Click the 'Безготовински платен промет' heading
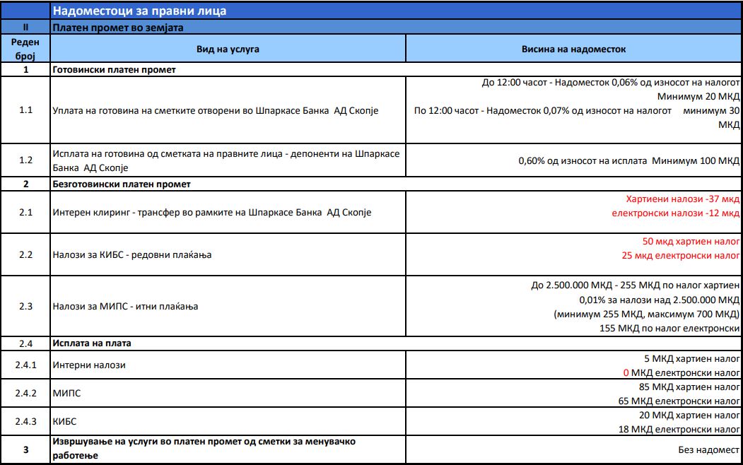 click(x=121, y=184)
